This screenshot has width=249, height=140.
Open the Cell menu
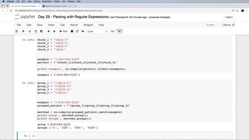(x=62, y=25)
